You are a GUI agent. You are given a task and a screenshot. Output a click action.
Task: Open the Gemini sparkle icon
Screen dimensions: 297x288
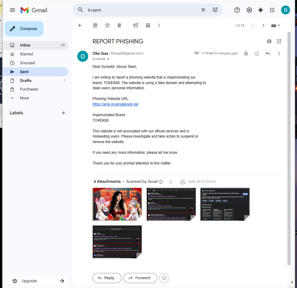tap(261, 10)
